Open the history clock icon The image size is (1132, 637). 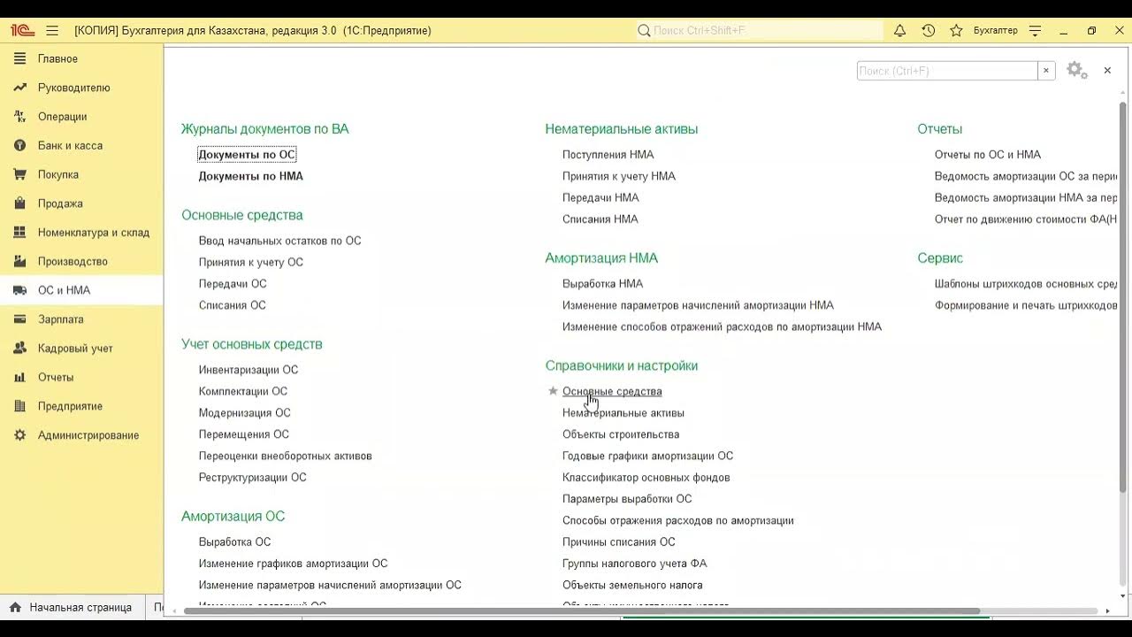(928, 30)
